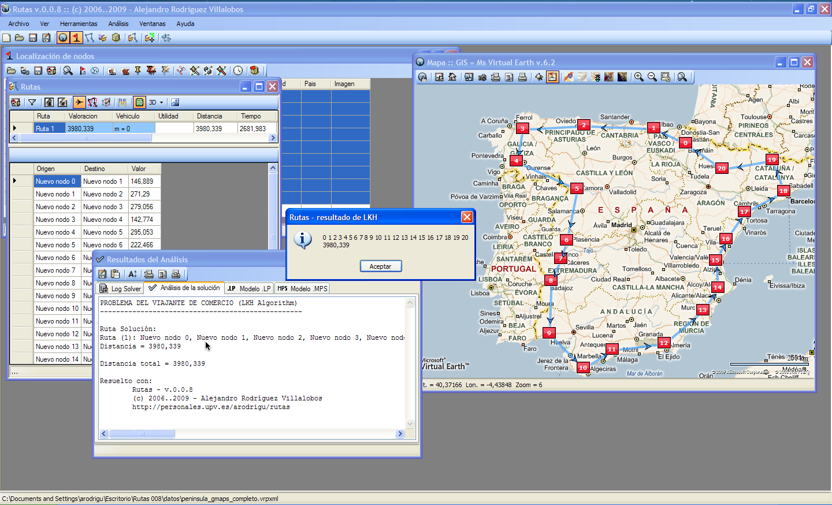Open the 3D dropdown arrow in Rutas toolbar

coord(161,102)
